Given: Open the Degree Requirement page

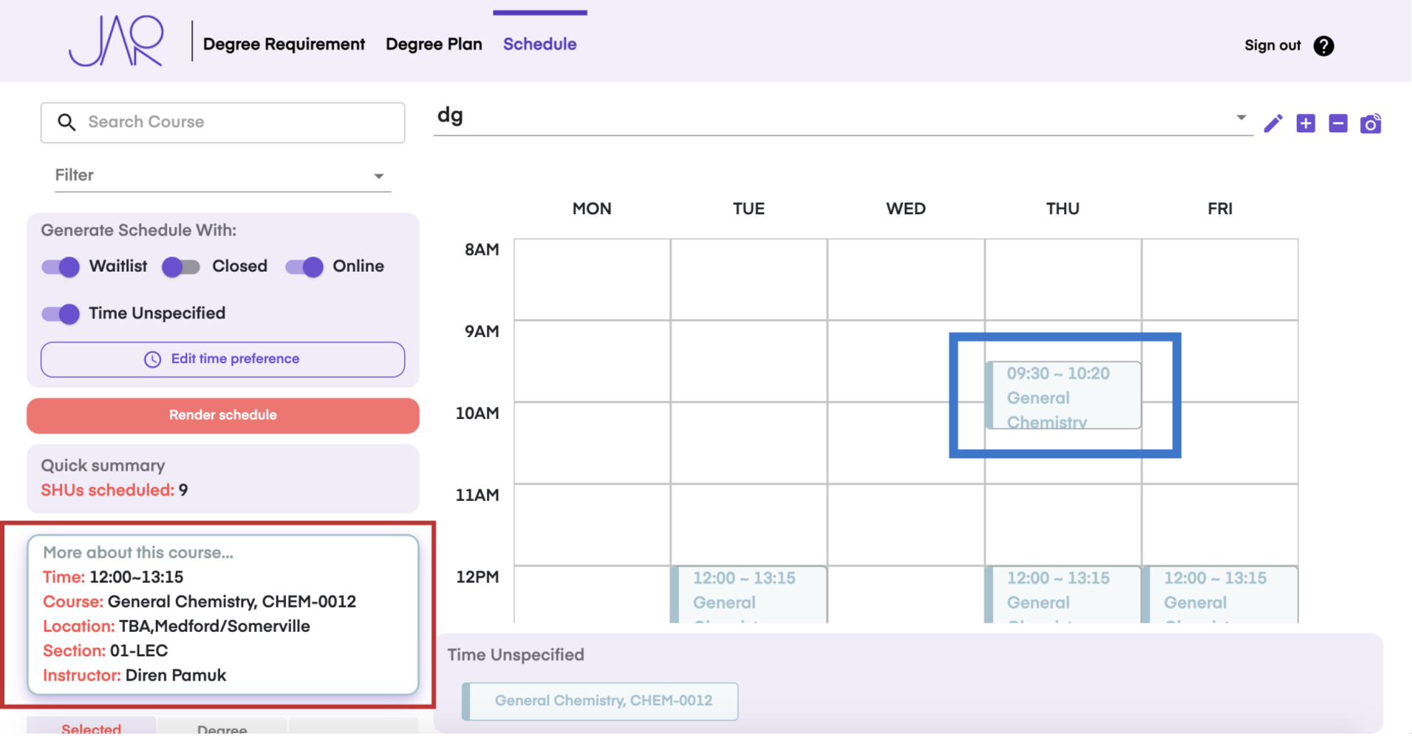Looking at the screenshot, I should point(284,44).
